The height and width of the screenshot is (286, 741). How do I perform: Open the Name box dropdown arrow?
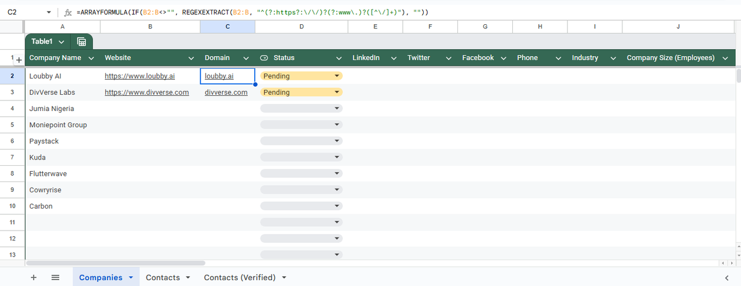click(48, 12)
